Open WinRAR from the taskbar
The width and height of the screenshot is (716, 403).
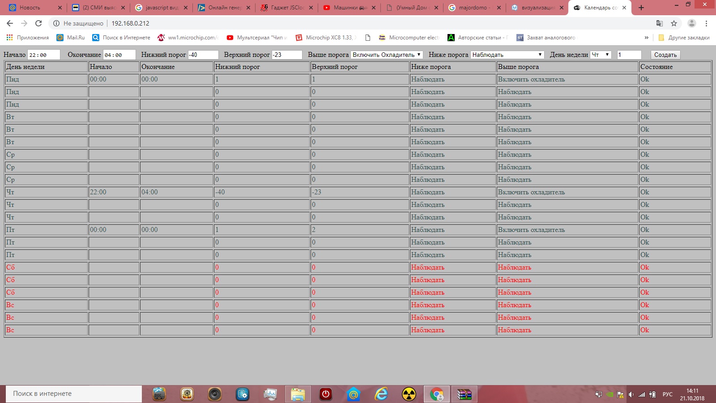click(465, 394)
